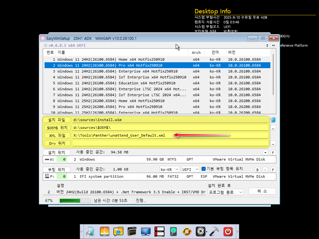Click the description text field
Image resolution: width=319 pixels, height=239 pixels.
point(131,192)
